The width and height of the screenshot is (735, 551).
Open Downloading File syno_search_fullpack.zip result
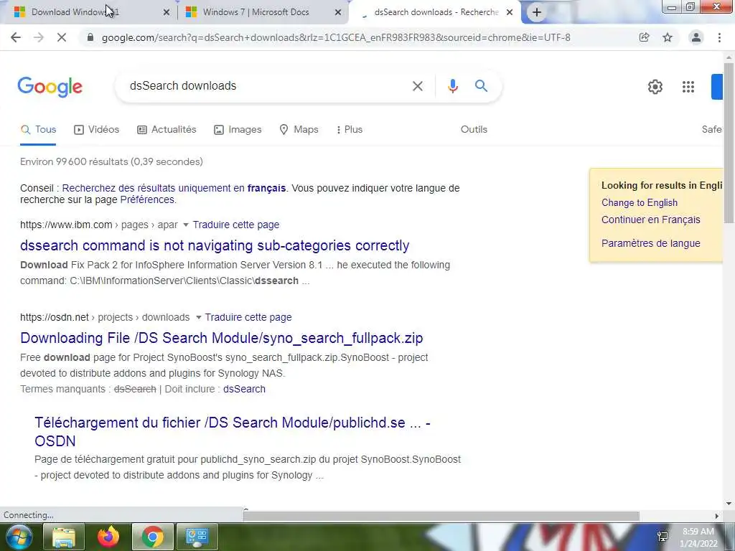coord(222,338)
